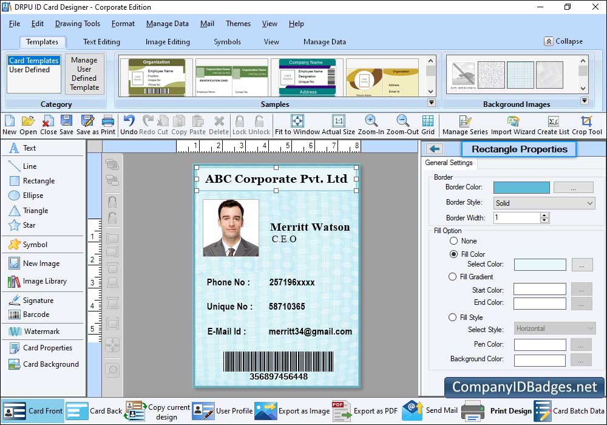
Task: Open Manage Series tool
Action: tap(465, 125)
